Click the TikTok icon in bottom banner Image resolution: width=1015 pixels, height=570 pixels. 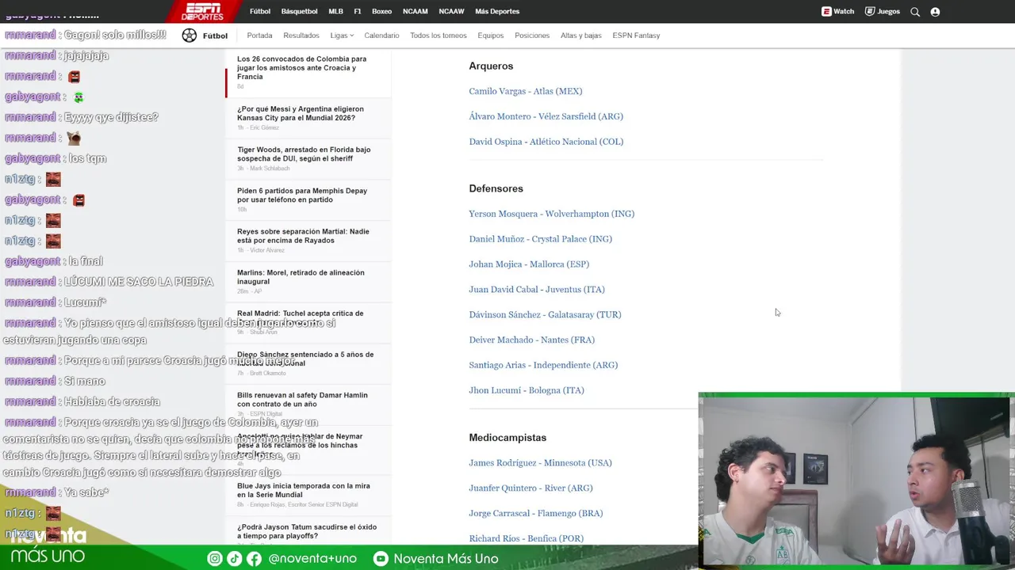click(234, 558)
